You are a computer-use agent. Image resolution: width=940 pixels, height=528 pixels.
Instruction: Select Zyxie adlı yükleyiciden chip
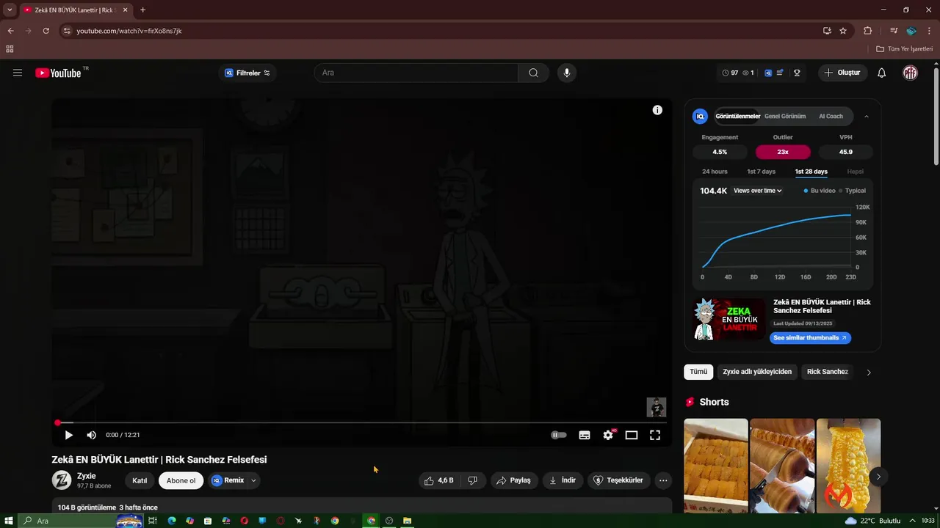pyautogui.click(x=757, y=372)
